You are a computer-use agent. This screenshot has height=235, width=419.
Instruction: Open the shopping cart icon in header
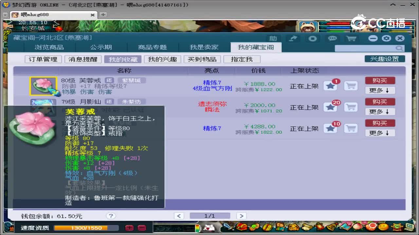[x=351, y=39]
